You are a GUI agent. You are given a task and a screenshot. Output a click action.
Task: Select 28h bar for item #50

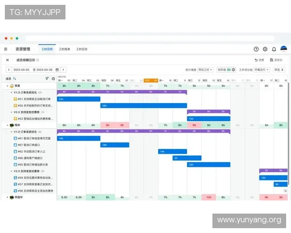tap(144, 105)
